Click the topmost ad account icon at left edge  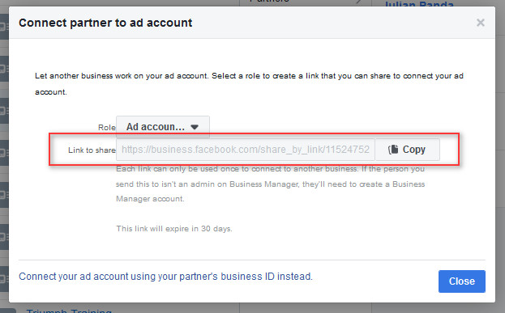click(x=4, y=27)
